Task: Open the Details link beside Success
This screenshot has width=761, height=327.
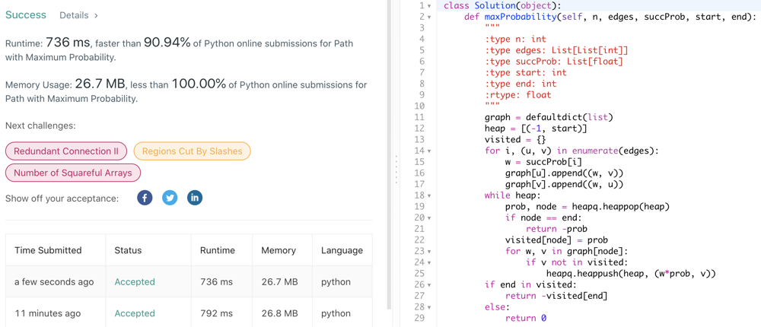Action: click(78, 15)
